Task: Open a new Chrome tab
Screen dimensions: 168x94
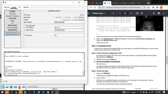Action: (139, 3)
